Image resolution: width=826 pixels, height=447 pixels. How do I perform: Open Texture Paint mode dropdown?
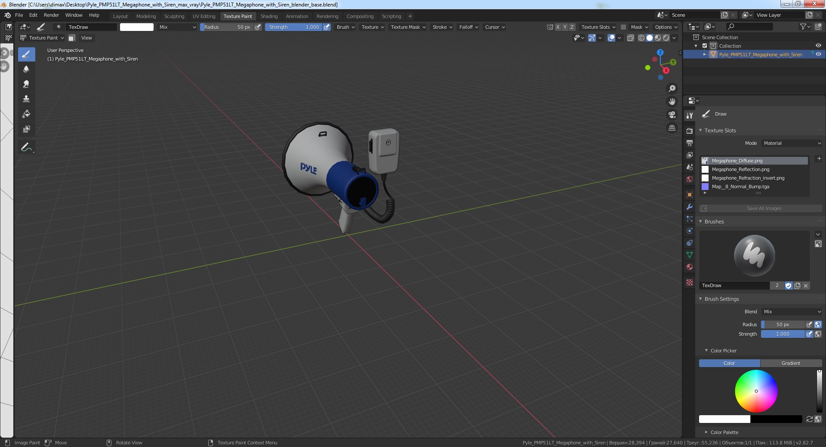42,38
